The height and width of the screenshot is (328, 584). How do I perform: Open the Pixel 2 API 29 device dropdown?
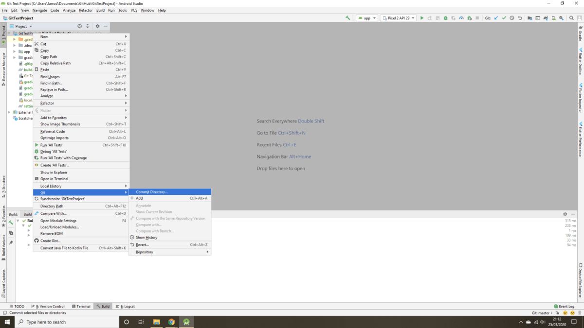398,17
